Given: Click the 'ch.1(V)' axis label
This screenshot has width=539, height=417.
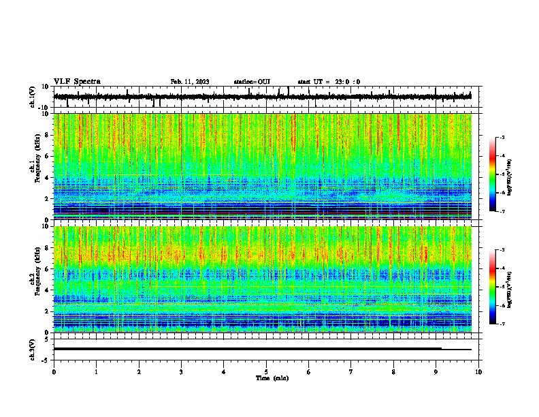Looking at the screenshot, I should pyautogui.click(x=32, y=97).
